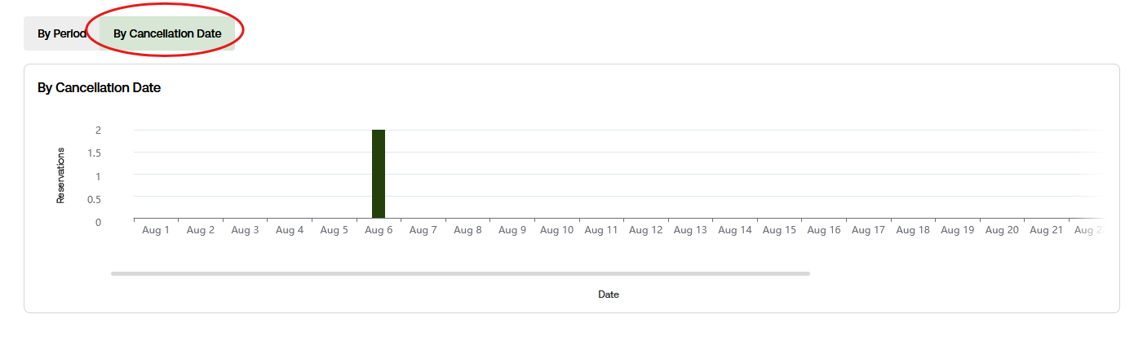Viewport: 1134px width, 341px height.
Task: Click the Aug 14 axis label
Action: pos(734,230)
